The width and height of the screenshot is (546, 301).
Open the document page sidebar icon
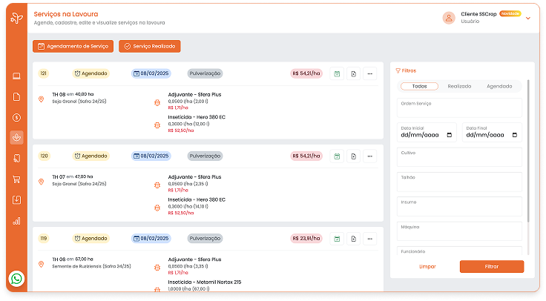(x=17, y=96)
